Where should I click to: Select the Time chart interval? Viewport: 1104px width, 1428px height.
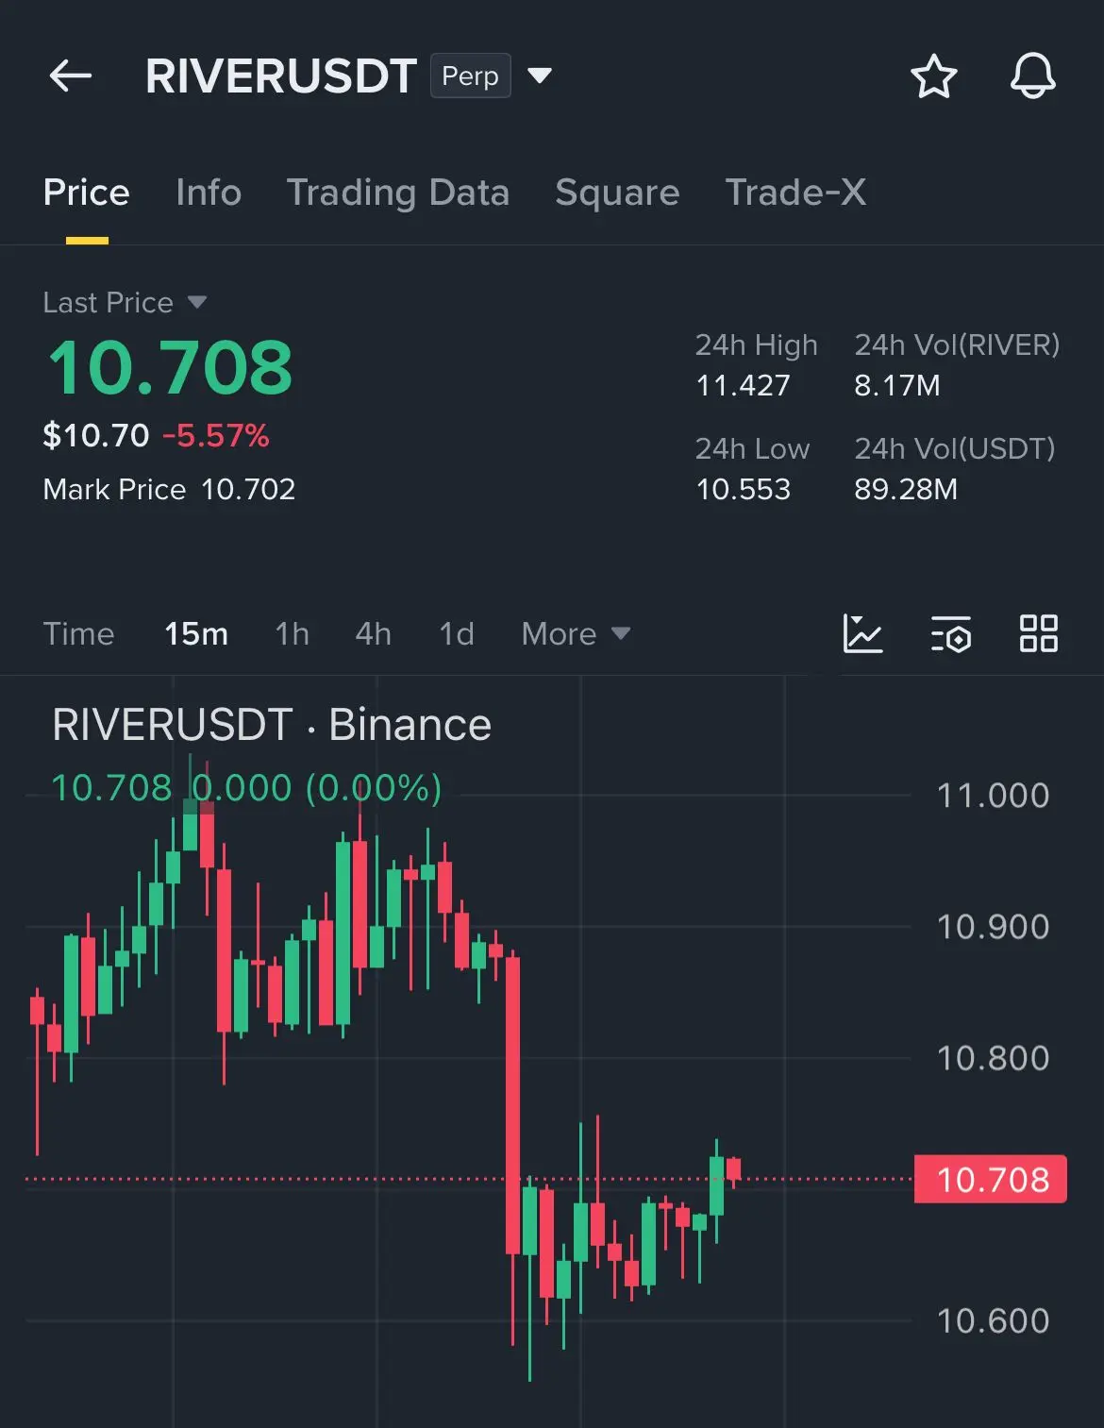click(x=78, y=633)
